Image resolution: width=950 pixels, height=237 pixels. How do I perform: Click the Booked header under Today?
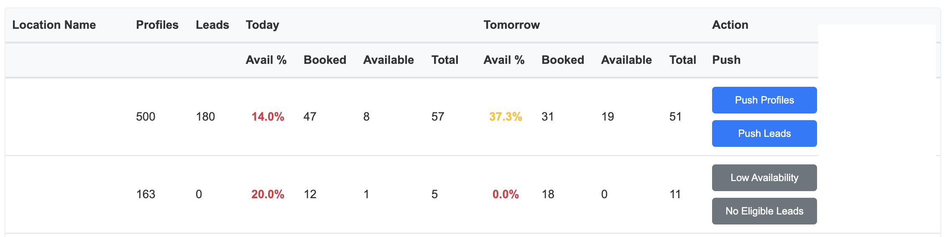(x=325, y=60)
